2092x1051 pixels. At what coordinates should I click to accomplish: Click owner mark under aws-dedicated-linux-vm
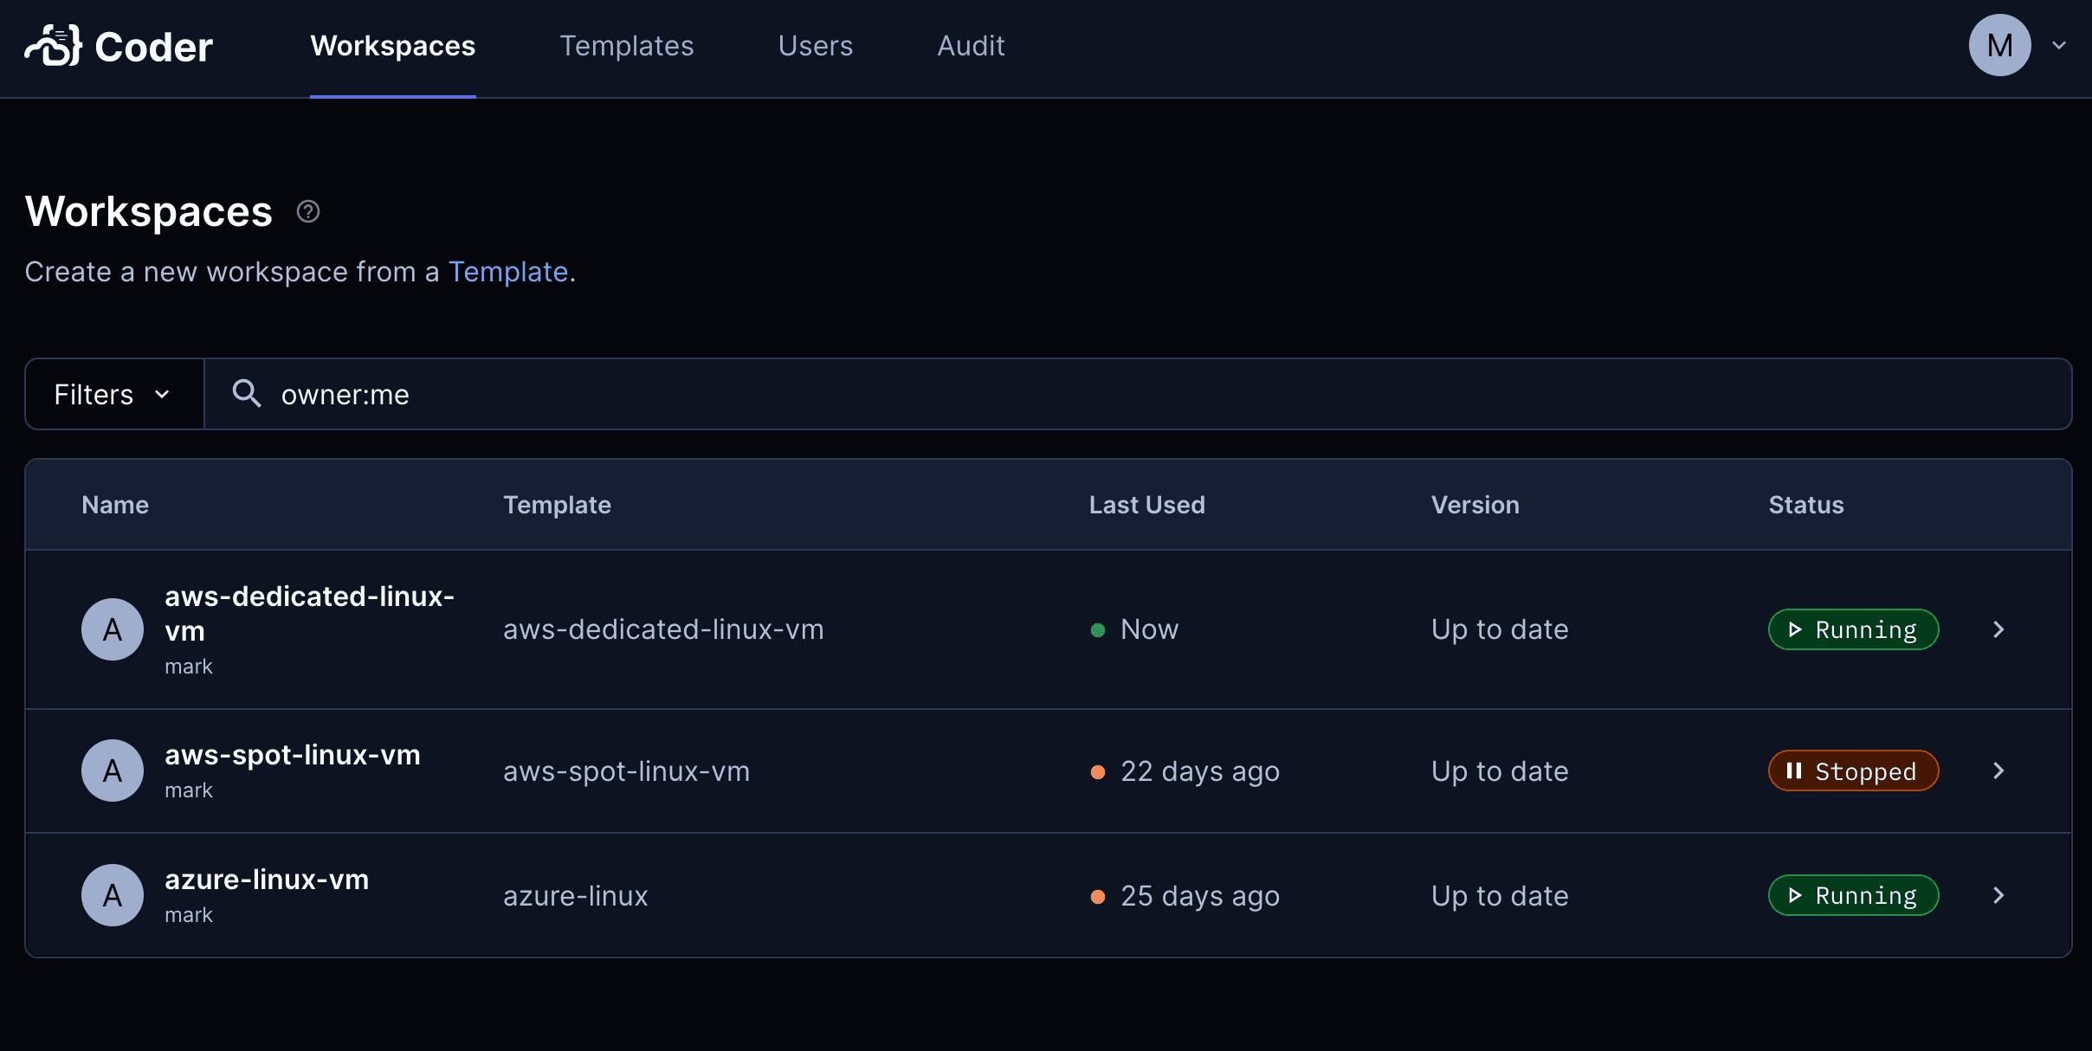189,667
